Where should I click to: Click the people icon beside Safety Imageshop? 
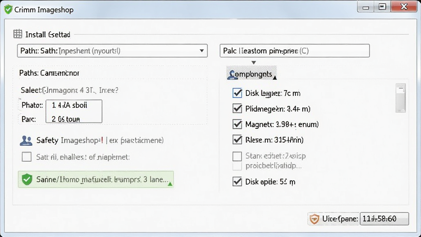click(26, 140)
